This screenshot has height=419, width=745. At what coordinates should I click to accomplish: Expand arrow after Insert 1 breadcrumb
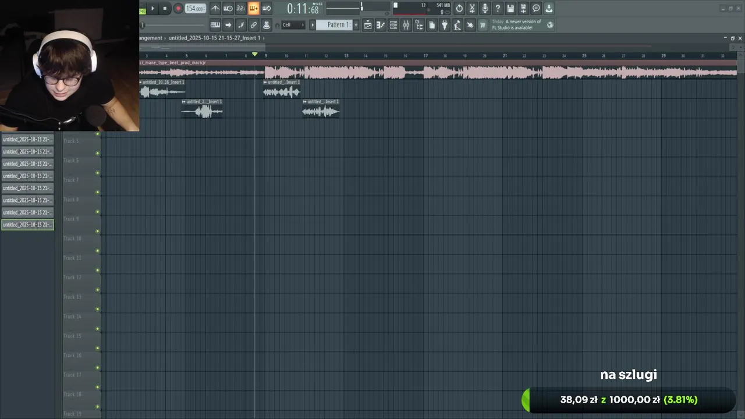[264, 38]
